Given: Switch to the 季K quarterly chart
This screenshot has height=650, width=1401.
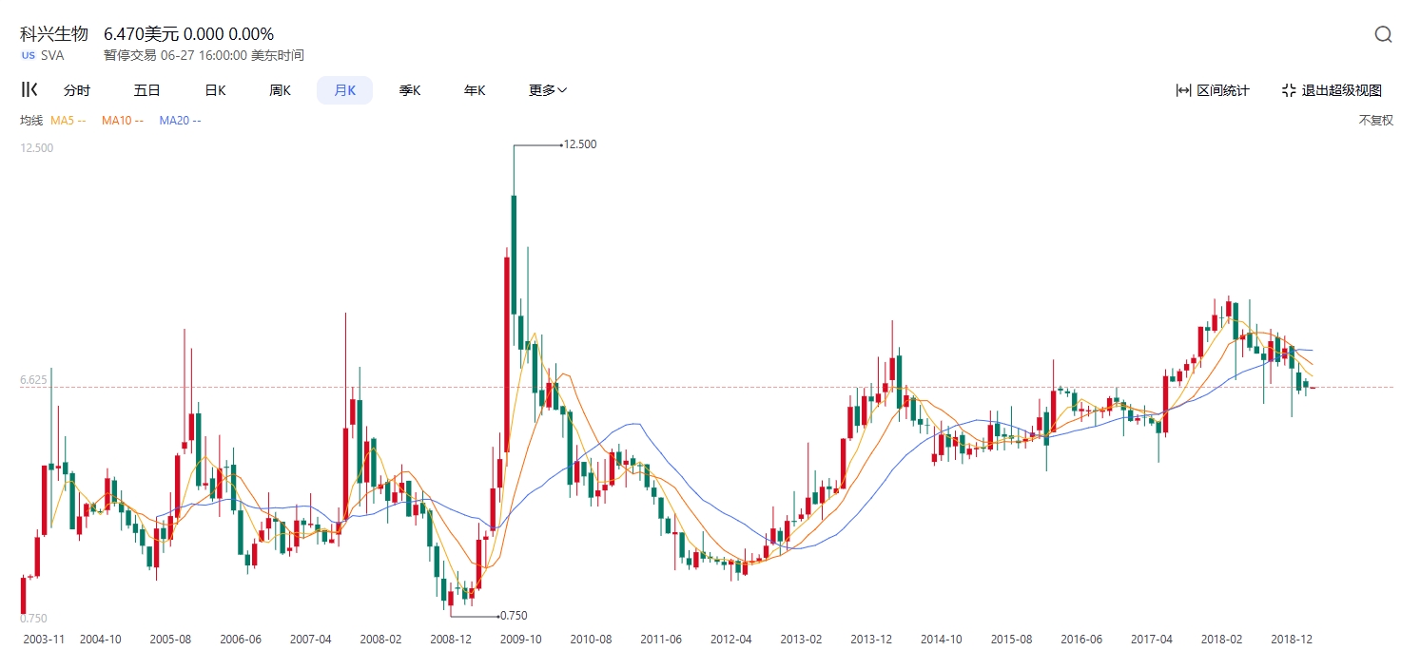Looking at the screenshot, I should (x=410, y=90).
